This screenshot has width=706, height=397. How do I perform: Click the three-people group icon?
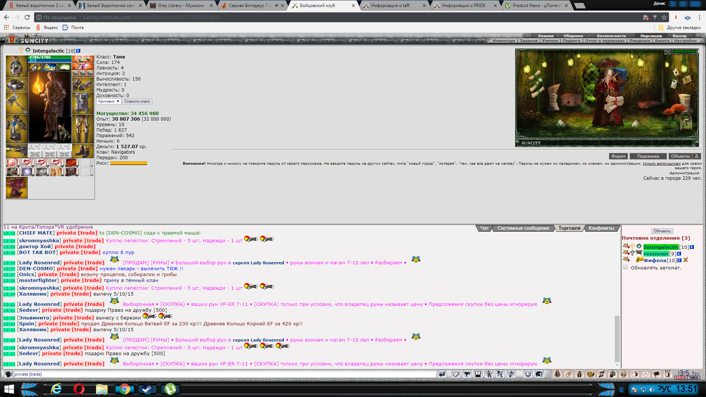pyautogui.click(x=646, y=374)
